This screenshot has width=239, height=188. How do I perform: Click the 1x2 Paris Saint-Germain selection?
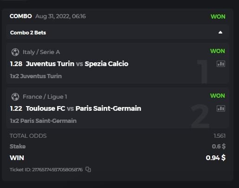coord(43,121)
